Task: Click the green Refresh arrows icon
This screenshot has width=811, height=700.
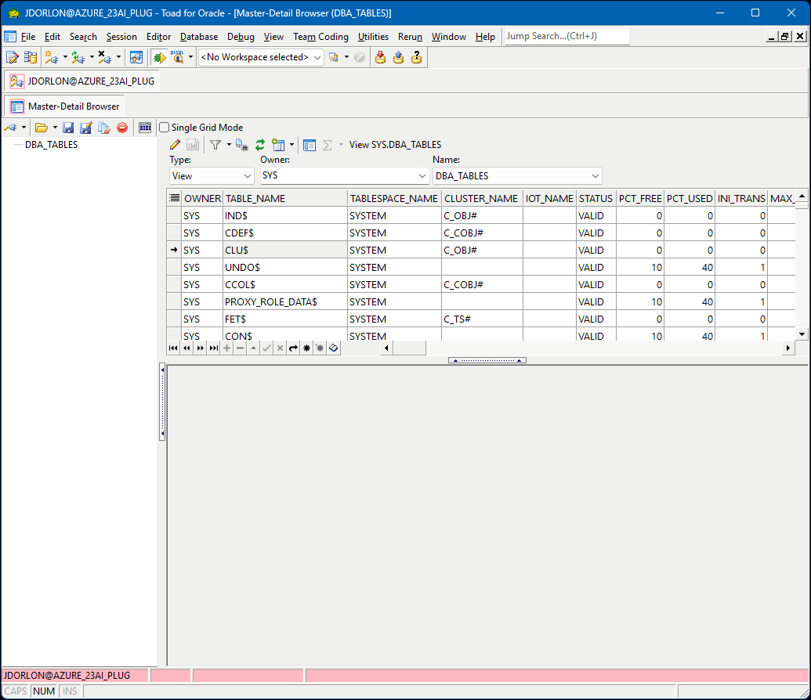Action: point(260,145)
